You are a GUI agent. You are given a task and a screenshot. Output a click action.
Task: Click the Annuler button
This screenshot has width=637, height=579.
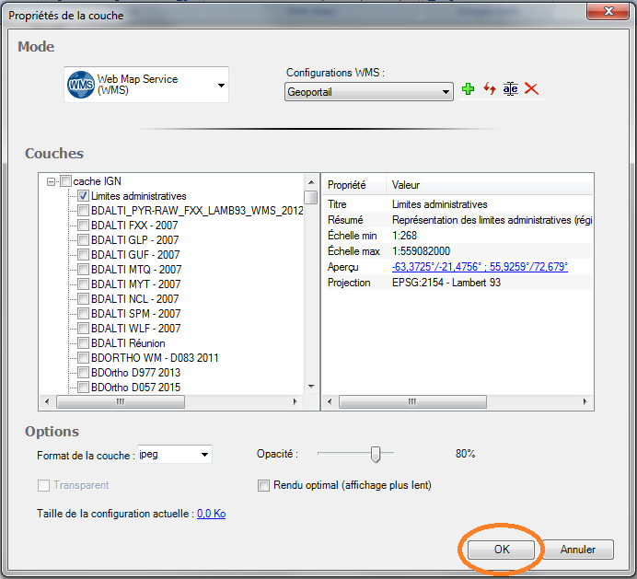pos(578,550)
